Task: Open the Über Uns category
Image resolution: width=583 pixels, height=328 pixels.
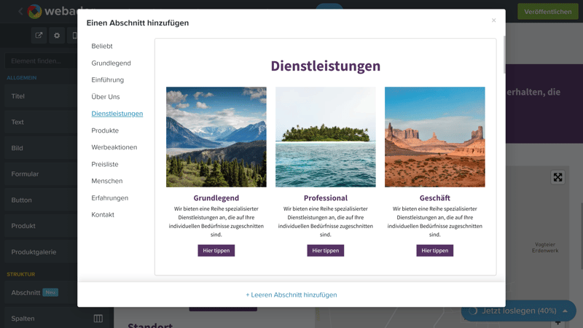Action: point(106,97)
